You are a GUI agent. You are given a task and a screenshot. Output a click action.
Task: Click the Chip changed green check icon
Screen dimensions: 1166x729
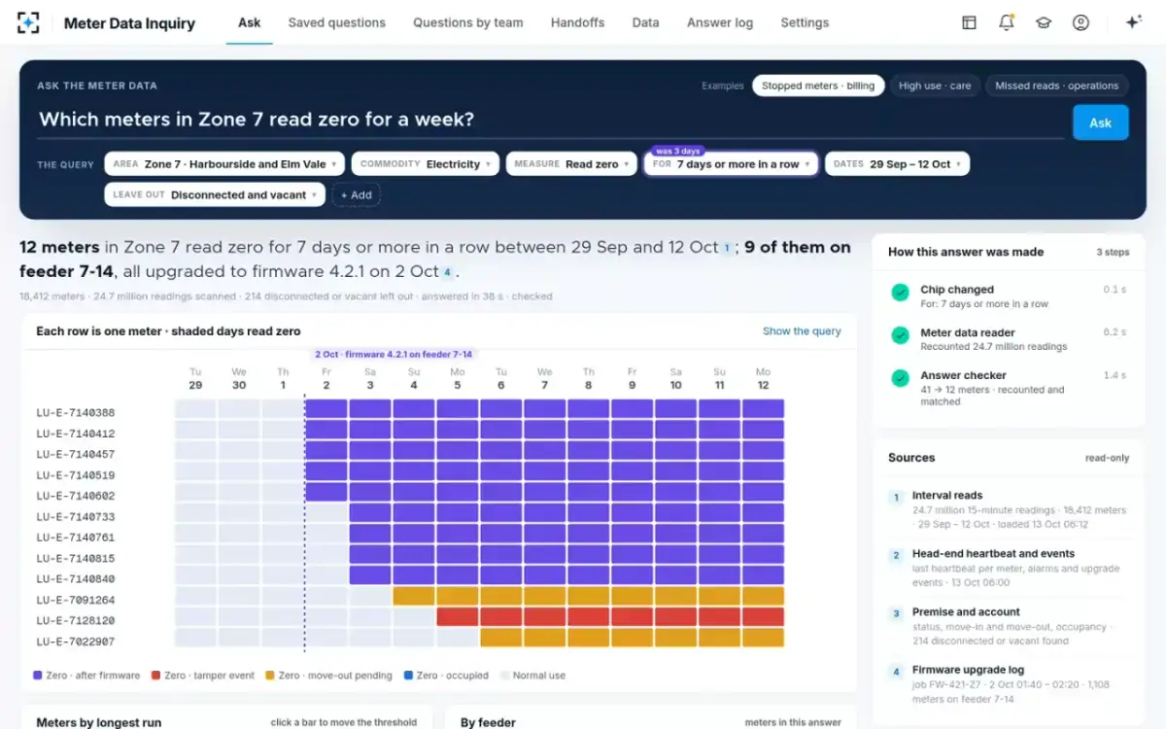click(901, 292)
